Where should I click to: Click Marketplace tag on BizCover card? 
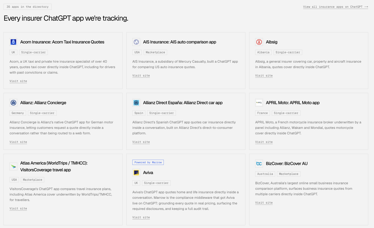coord(289,174)
